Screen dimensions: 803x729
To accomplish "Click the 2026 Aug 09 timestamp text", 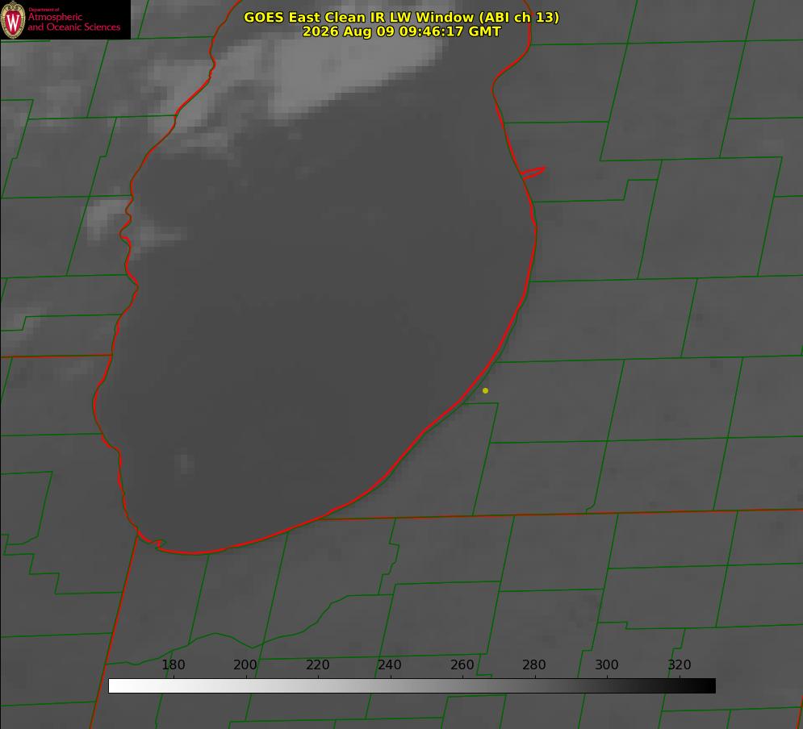I will (x=402, y=31).
